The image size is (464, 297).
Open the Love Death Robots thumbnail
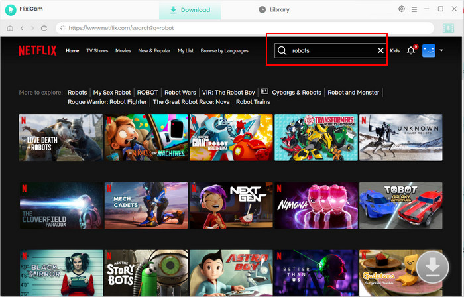61,137
